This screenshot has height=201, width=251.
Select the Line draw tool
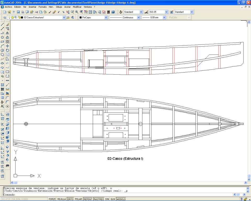tap(2, 24)
